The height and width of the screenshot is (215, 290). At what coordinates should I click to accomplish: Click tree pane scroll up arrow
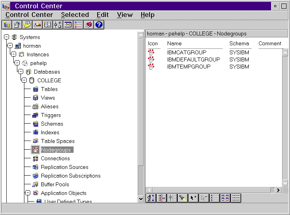pyautogui.click(x=141, y=35)
